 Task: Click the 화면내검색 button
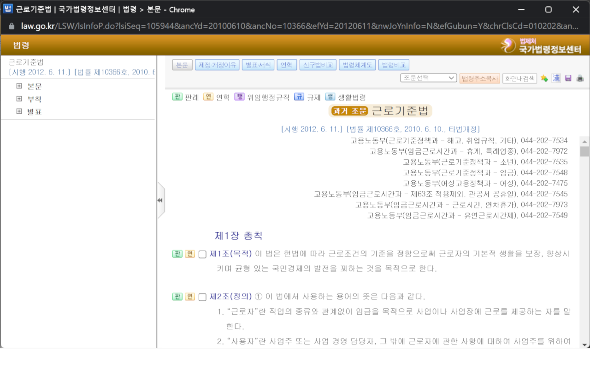pyautogui.click(x=520, y=79)
